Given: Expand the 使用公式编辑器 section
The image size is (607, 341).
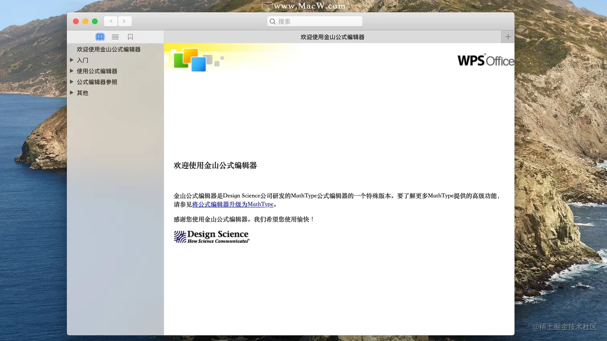Looking at the screenshot, I should [x=71, y=71].
